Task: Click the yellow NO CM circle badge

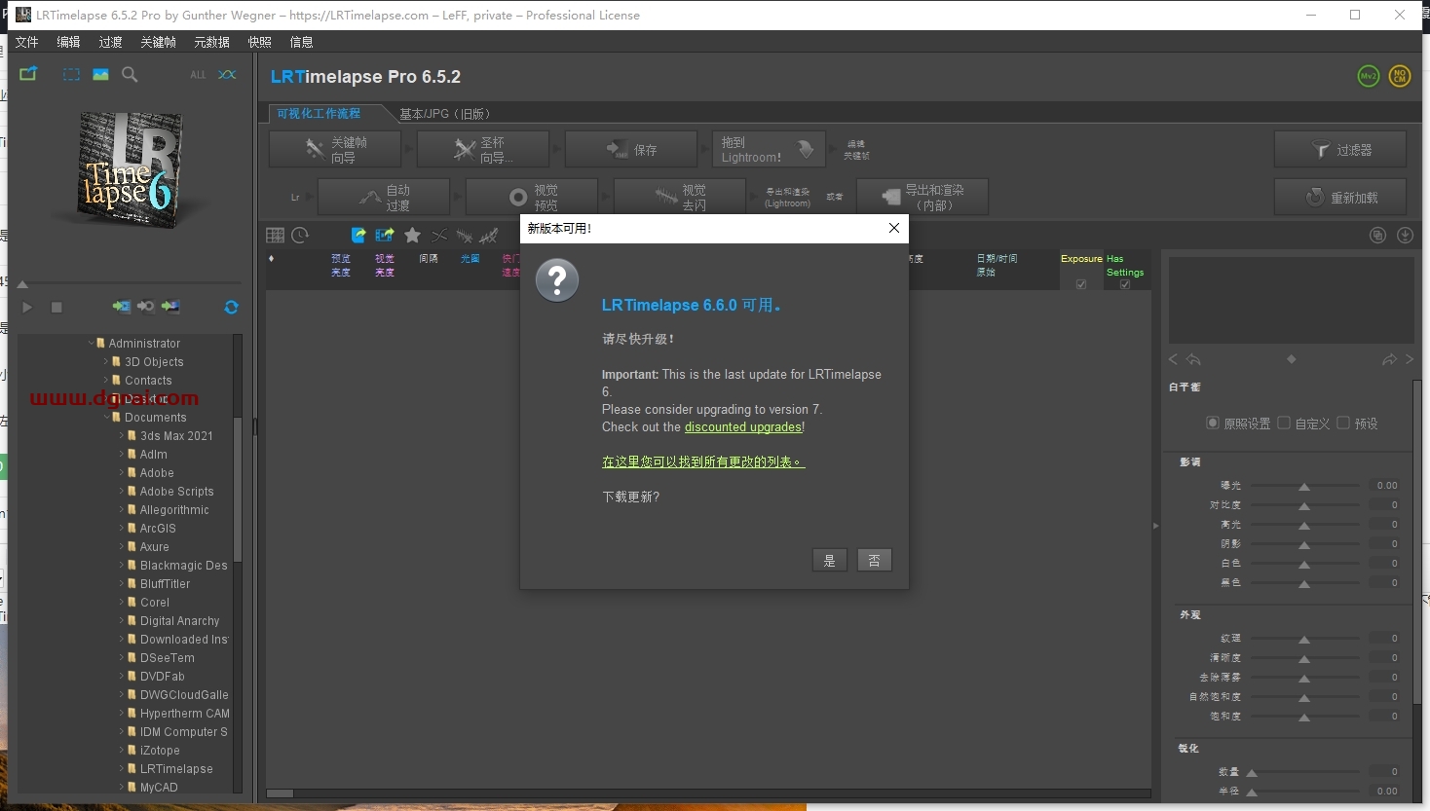Action: (x=1400, y=76)
